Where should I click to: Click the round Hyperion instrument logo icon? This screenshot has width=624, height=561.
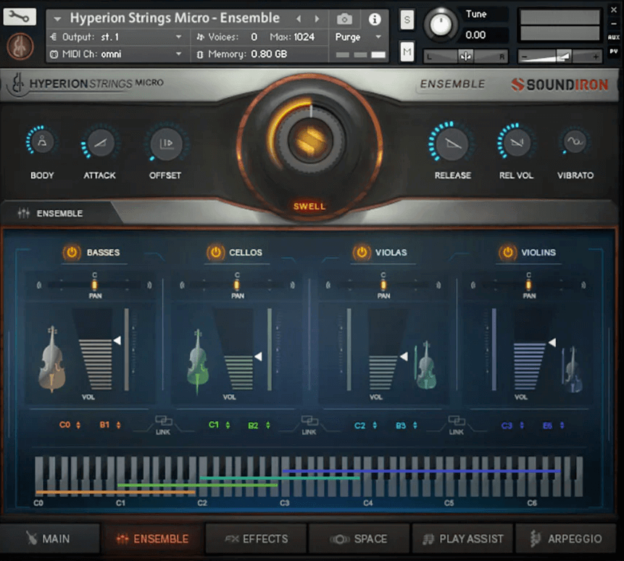pyautogui.click(x=20, y=46)
